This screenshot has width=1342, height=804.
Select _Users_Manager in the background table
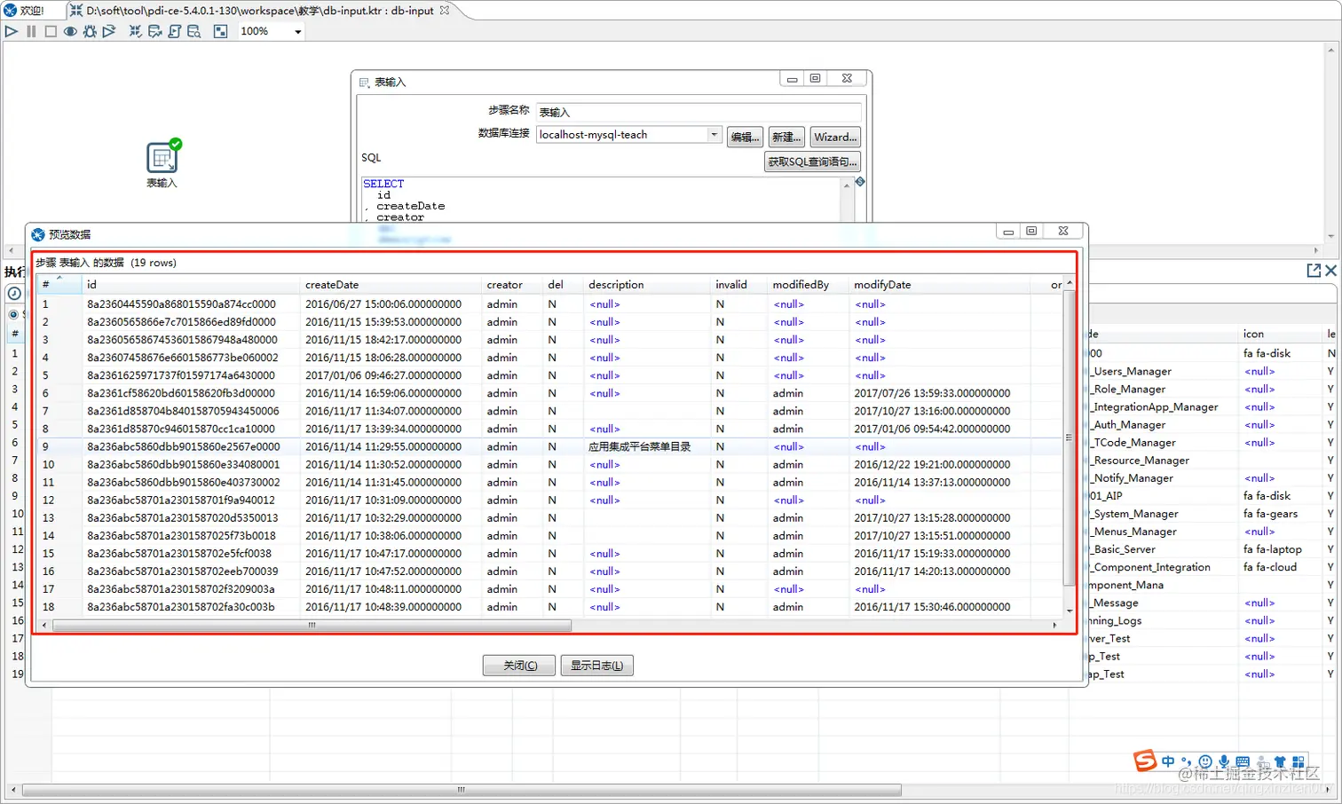pos(1133,372)
